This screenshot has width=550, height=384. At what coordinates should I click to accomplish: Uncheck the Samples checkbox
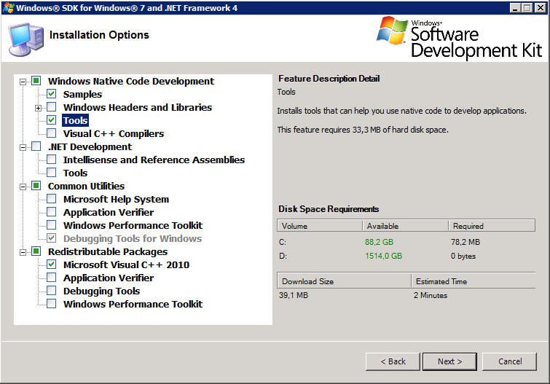pyautogui.click(x=52, y=94)
